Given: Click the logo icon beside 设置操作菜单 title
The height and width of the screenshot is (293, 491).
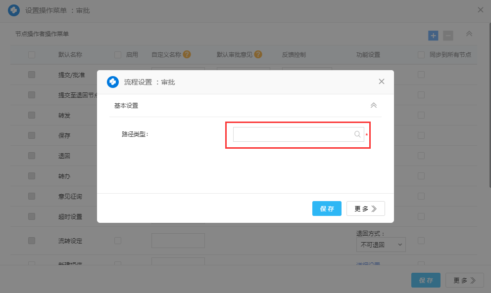Looking at the screenshot, I should pos(14,10).
